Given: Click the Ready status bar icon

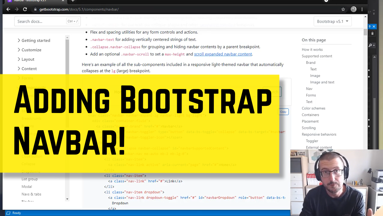Looking at the screenshot, I should pos(8,213).
